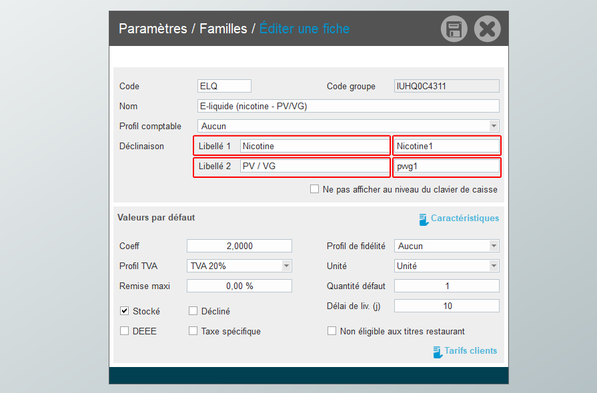
Task: Click the Remise maxi percentage field
Action: click(239, 286)
